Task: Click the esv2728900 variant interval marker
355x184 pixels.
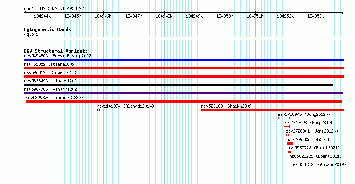Action: click(284, 118)
